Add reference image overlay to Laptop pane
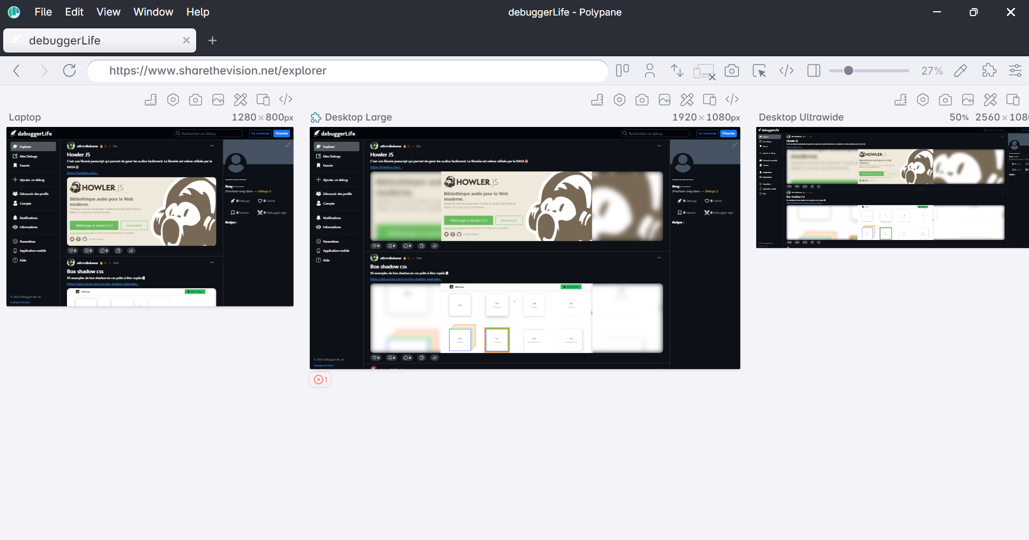The height and width of the screenshot is (540, 1029). point(218,100)
